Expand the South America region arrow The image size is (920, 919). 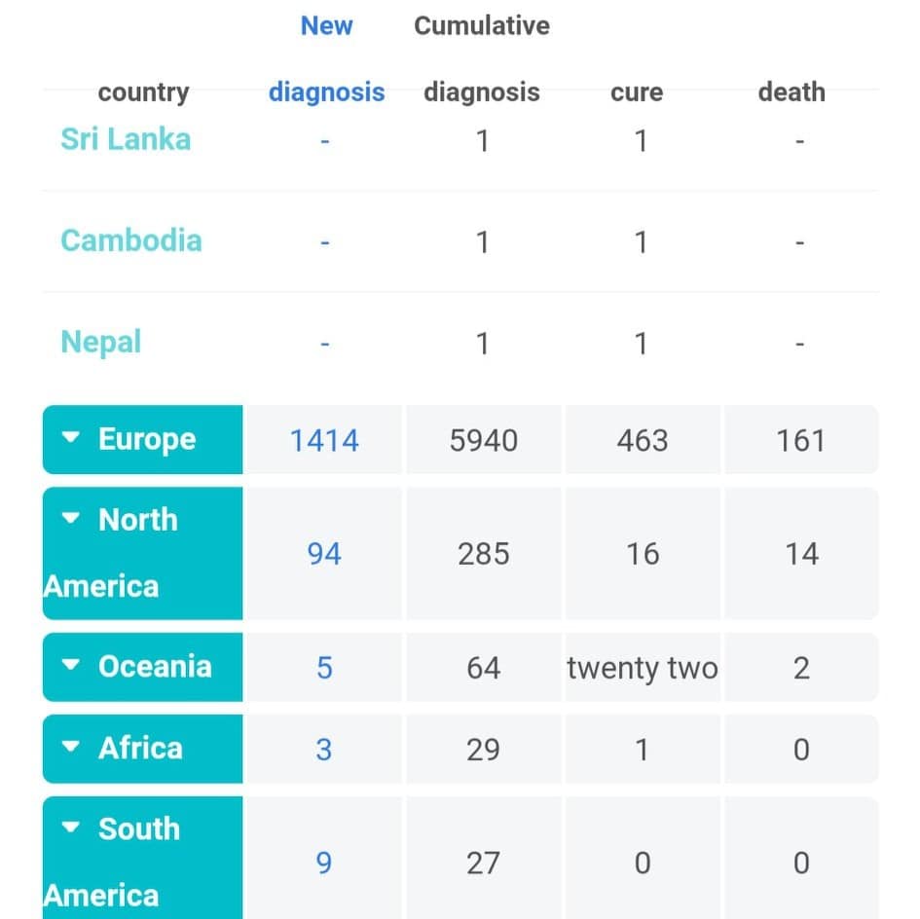tap(71, 828)
